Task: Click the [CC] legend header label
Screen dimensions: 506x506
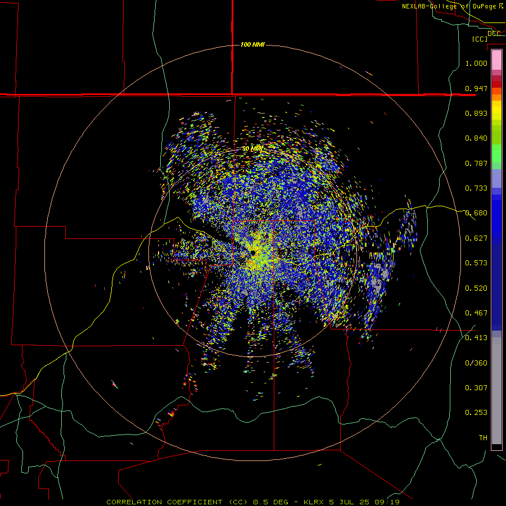Action: tap(480, 39)
